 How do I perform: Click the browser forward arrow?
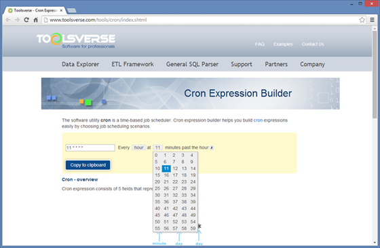click(17, 20)
